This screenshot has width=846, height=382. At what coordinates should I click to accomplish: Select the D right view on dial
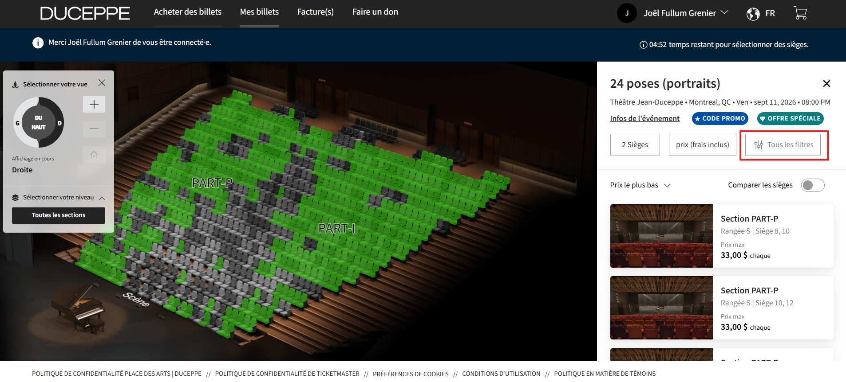59,123
